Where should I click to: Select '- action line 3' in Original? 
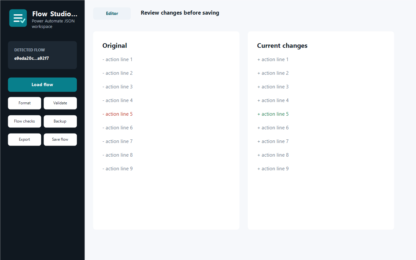tap(118, 87)
